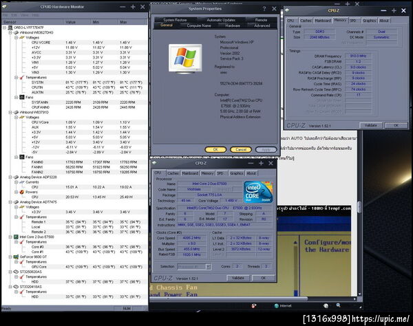Click OK in the CPU-Z processor window
The height and width of the screenshot is (326, 413).
pyautogui.click(x=263, y=278)
